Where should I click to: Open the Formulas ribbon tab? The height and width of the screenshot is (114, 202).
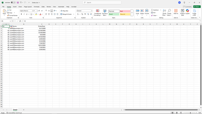(37, 7)
